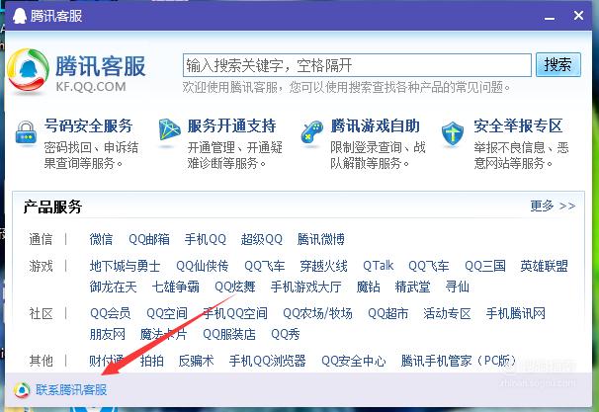Open the QQ秀 link
599x412 pixels.
click(286, 334)
